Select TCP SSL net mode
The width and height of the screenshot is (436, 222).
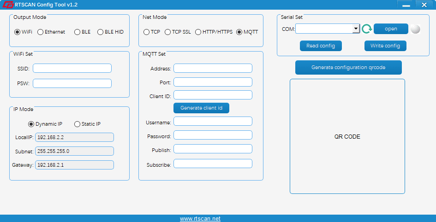168,32
